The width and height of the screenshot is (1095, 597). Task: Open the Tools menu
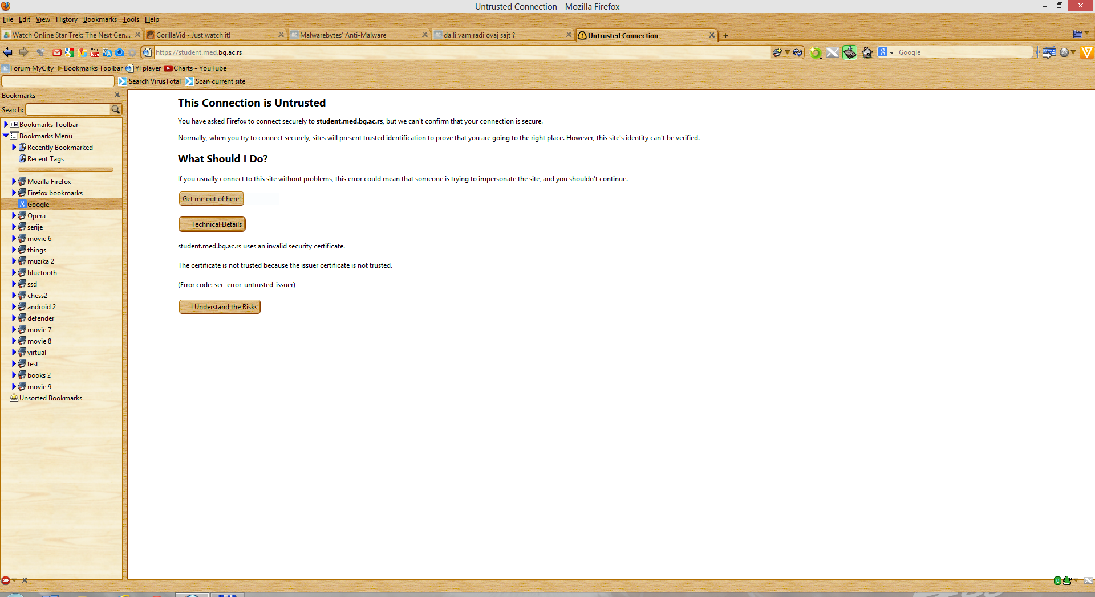(x=131, y=19)
